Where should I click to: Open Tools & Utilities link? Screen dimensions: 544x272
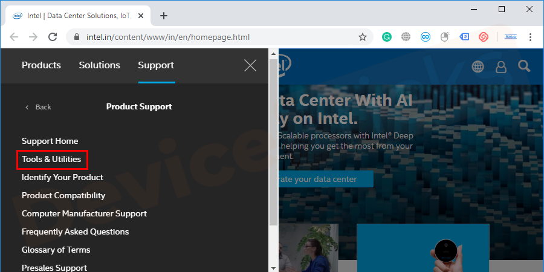click(51, 159)
